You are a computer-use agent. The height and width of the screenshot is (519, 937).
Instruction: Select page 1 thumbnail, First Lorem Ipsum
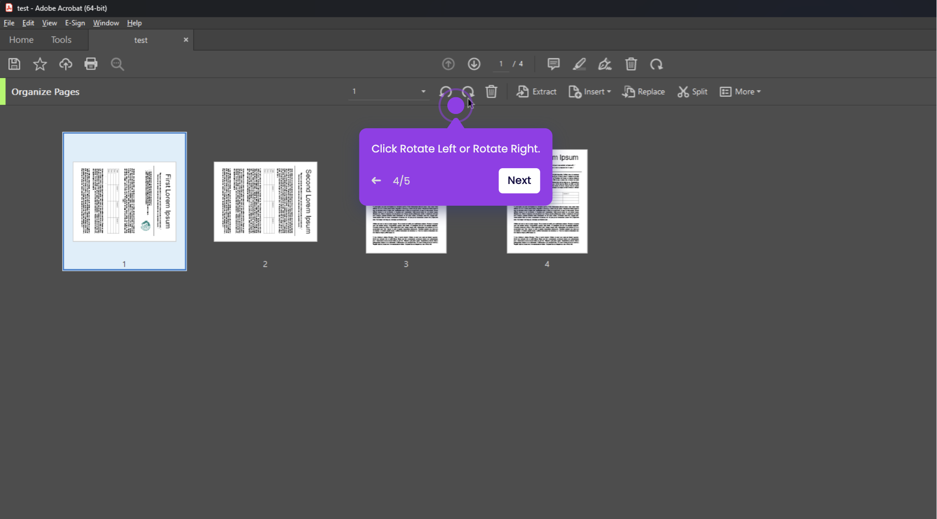click(124, 201)
